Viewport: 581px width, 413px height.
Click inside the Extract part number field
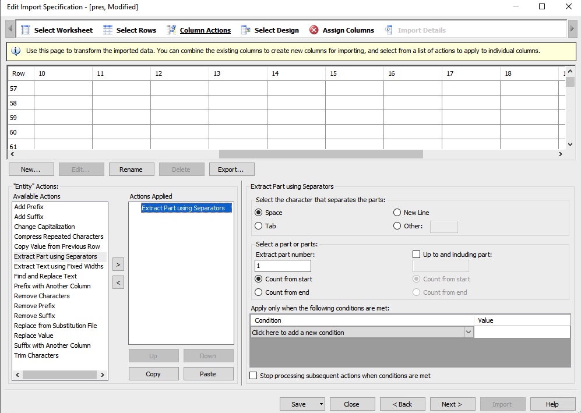pos(281,266)
